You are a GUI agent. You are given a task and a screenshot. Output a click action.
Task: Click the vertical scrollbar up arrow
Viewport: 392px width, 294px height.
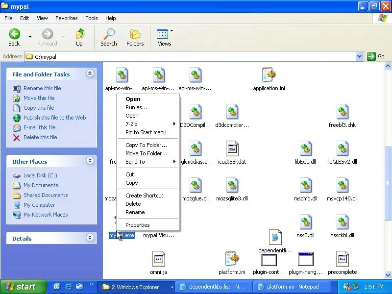pyautogui.click(x=388, y=66)
